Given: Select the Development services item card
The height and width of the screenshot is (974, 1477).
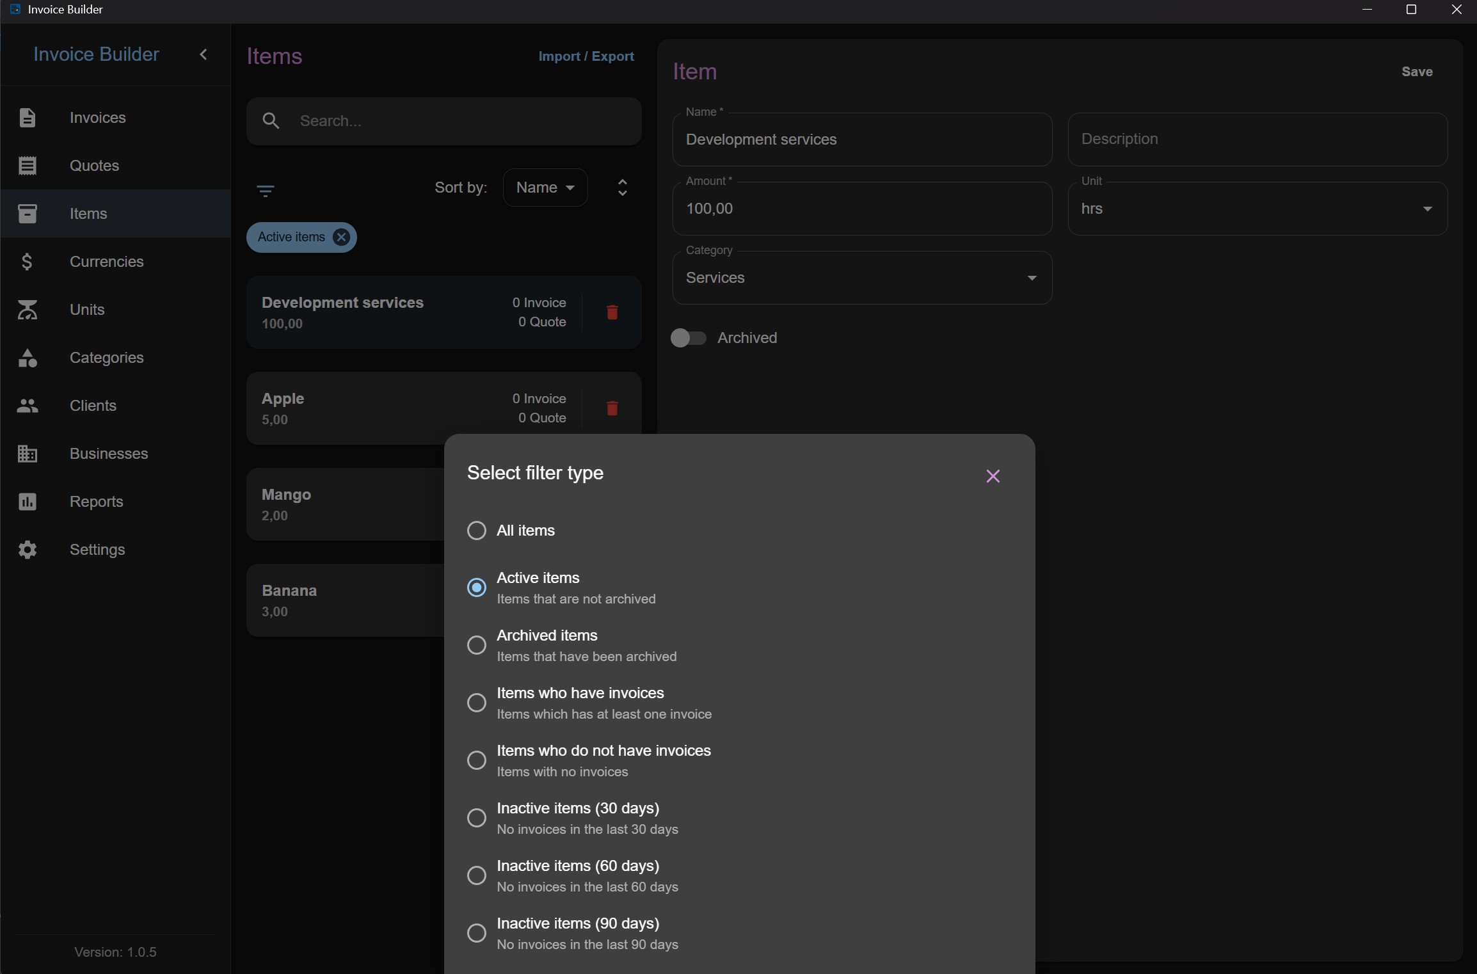Looking at the screenshot, I should pos(444,312).
